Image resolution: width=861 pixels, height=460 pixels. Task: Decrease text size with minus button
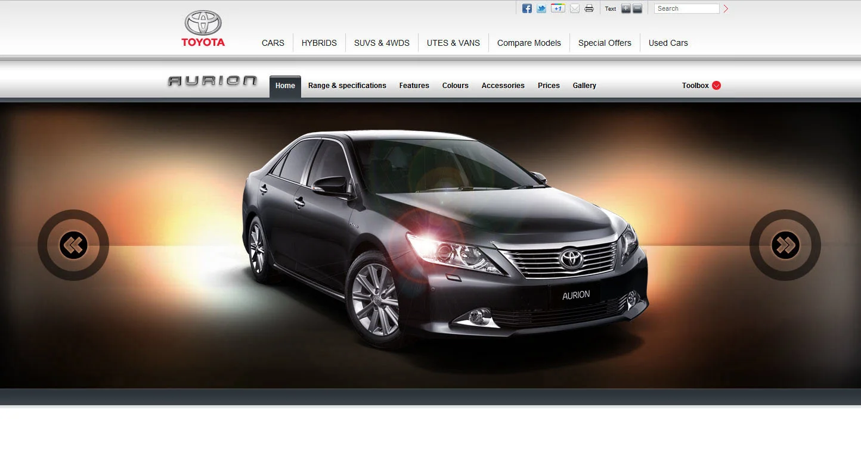coord(637,8)
